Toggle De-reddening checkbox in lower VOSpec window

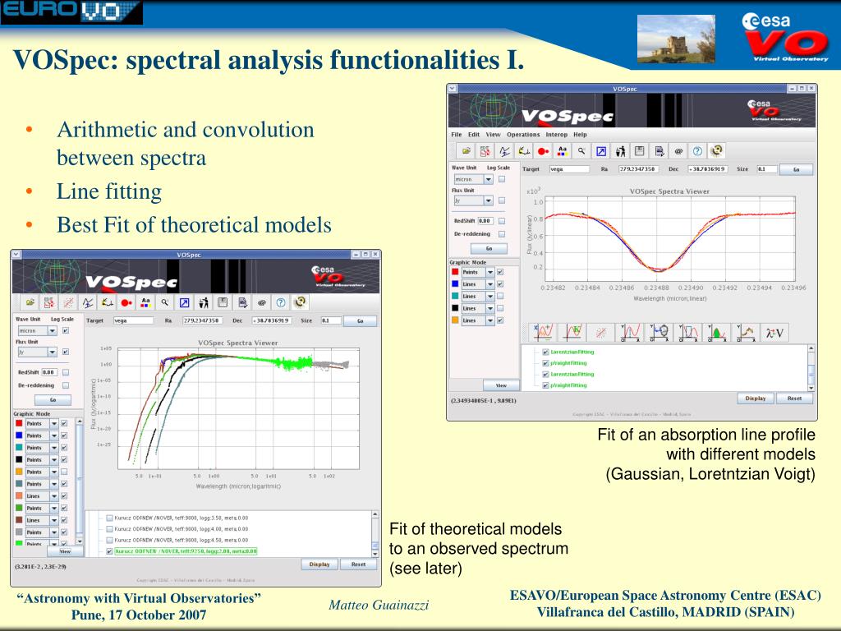point(66,385)
